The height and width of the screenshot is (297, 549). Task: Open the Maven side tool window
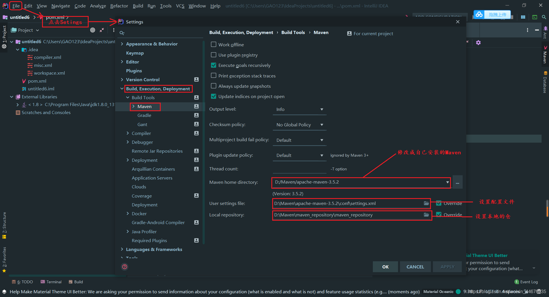[x=545, y=55]
